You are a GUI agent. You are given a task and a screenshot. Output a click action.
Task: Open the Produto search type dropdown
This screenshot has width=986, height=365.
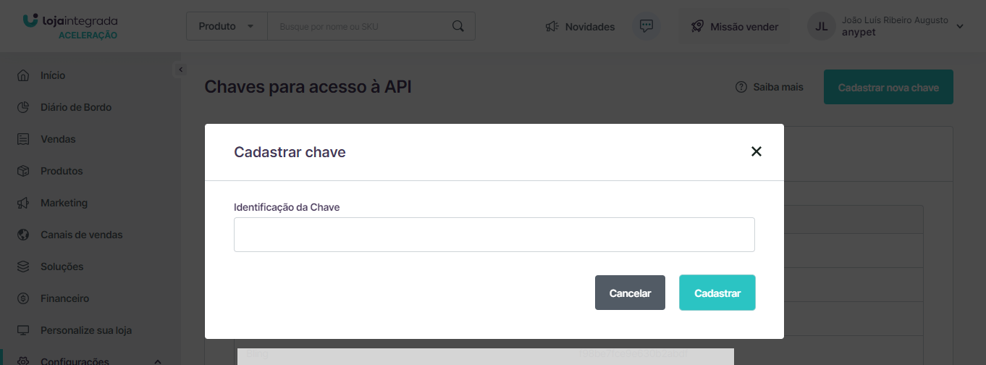point(227,26)
